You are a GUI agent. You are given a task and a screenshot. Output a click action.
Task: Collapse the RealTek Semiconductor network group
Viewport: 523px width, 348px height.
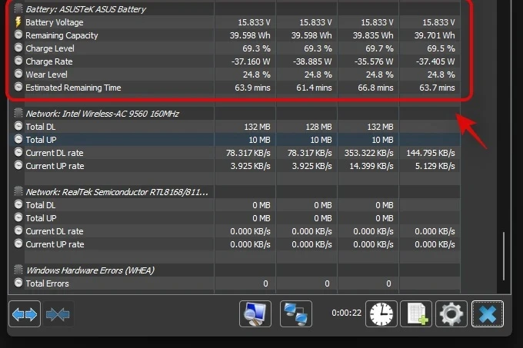click(18, 192)
